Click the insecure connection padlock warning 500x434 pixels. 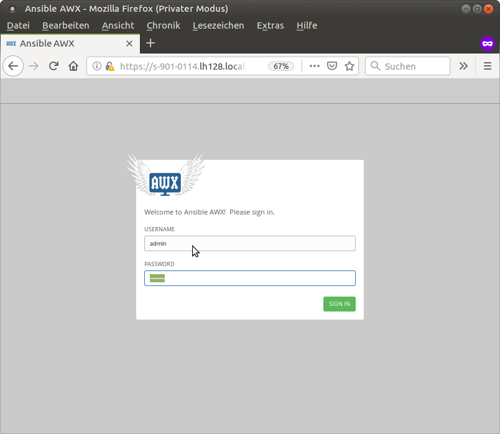(x=109, y=66)
